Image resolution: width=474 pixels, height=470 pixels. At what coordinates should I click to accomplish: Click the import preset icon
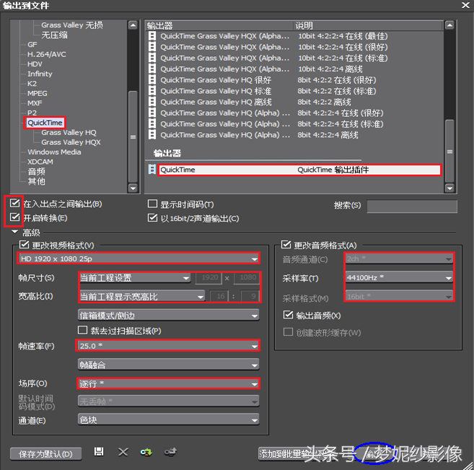point(146,451)
